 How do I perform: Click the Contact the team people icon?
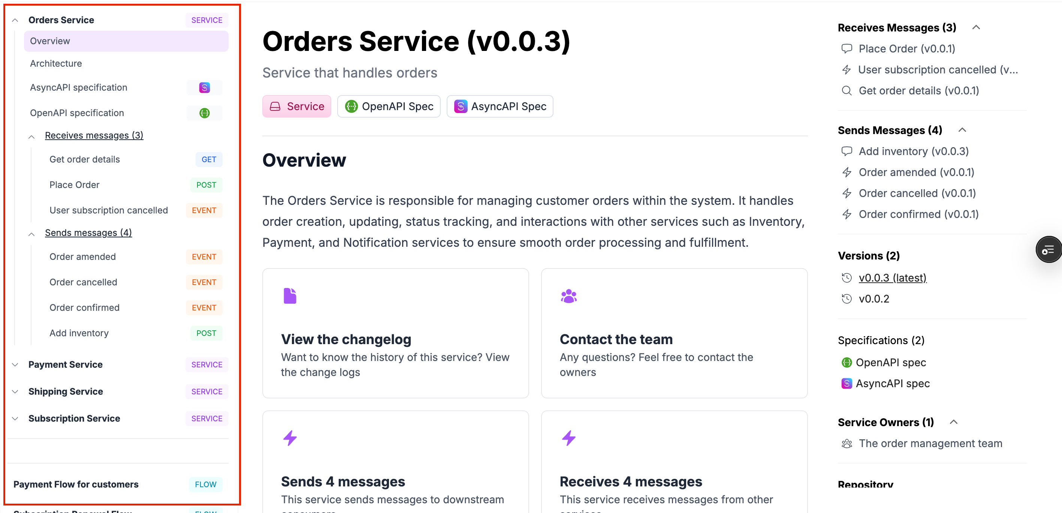[568, 295]
